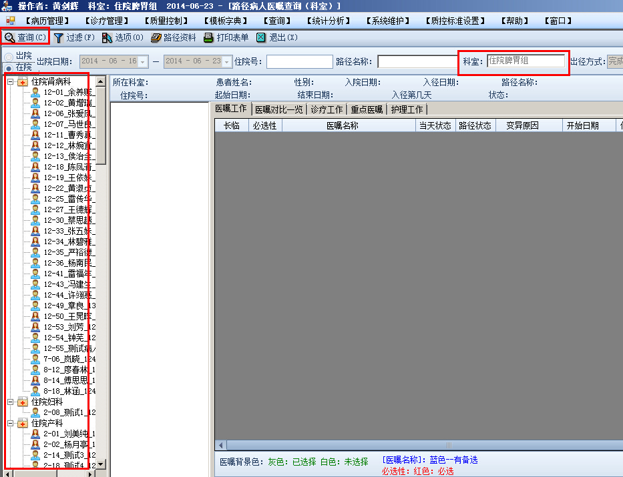623x477 pixels.
Task: Select patient icon for 12-22_黄淑贞
Action: 35,189
